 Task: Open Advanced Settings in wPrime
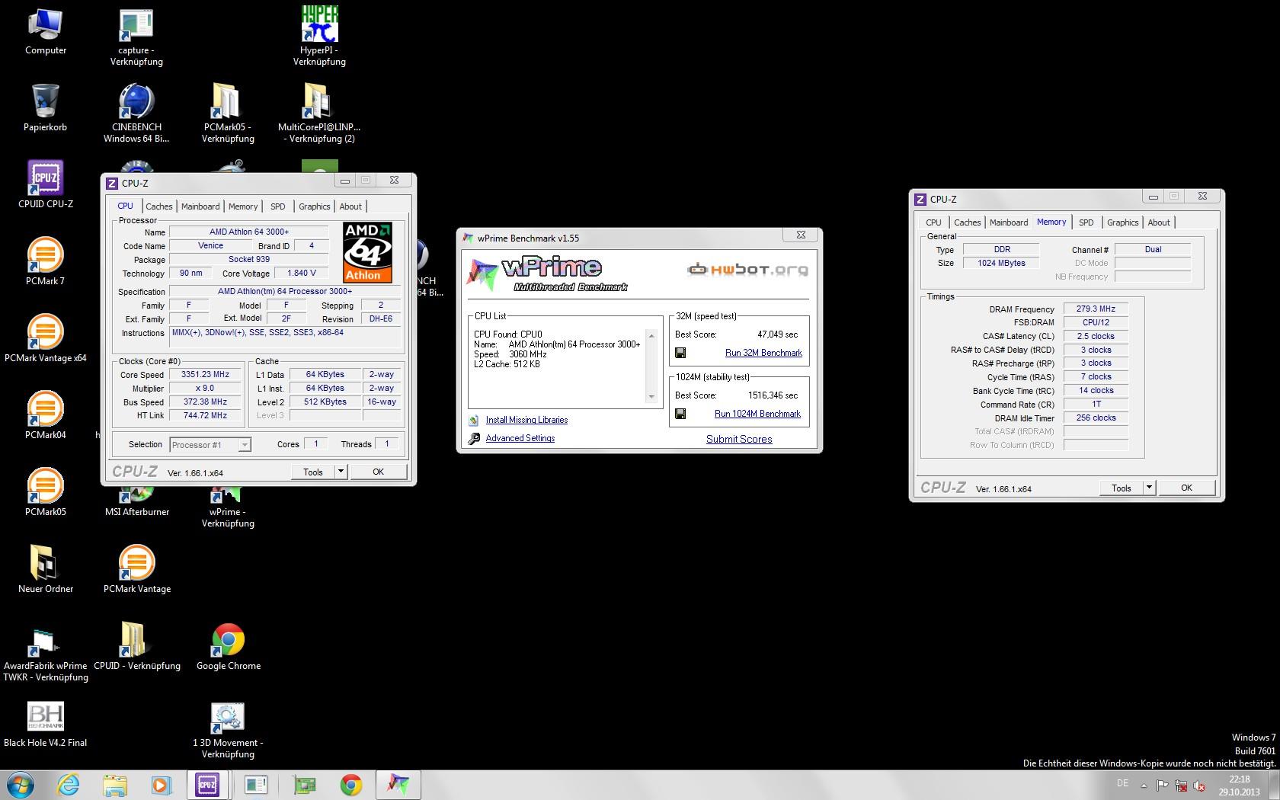click(520, 438)
